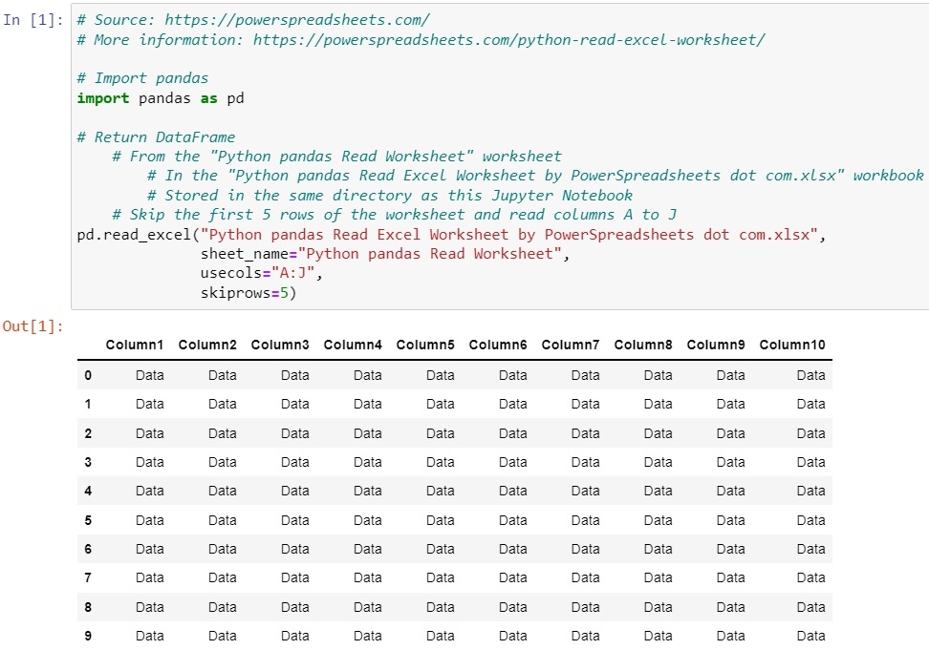929x650 pixels.
Task: Click the Column7 header cell
Action: tap(571, 345)
